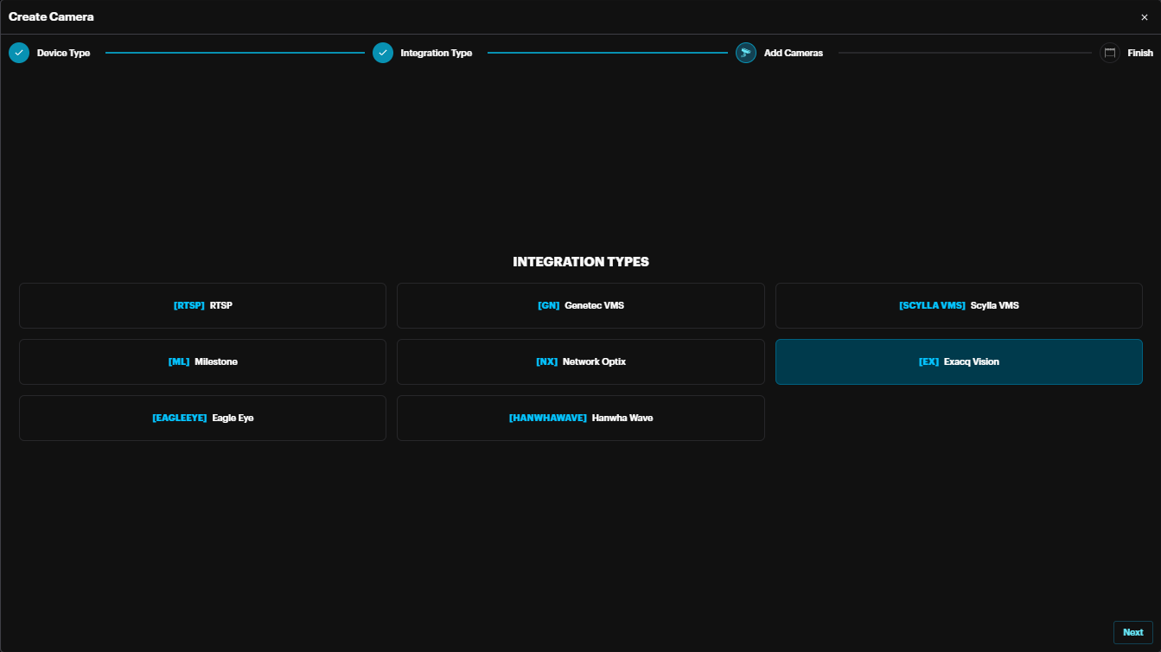This screenshot has height=652, width=1161.
Task: Click the Integration Type checkmark step icon
Action: click(x=383, y=53)
